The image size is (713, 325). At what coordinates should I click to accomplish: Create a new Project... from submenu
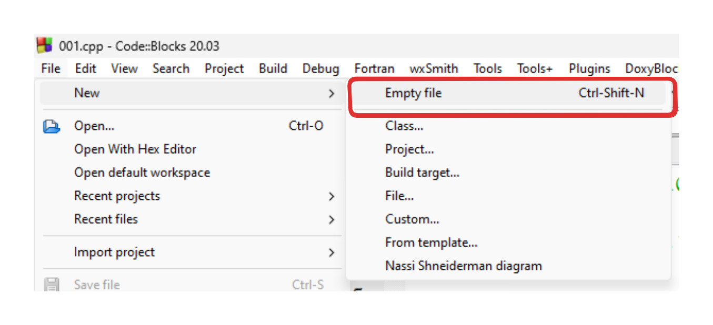pos(409,149)
